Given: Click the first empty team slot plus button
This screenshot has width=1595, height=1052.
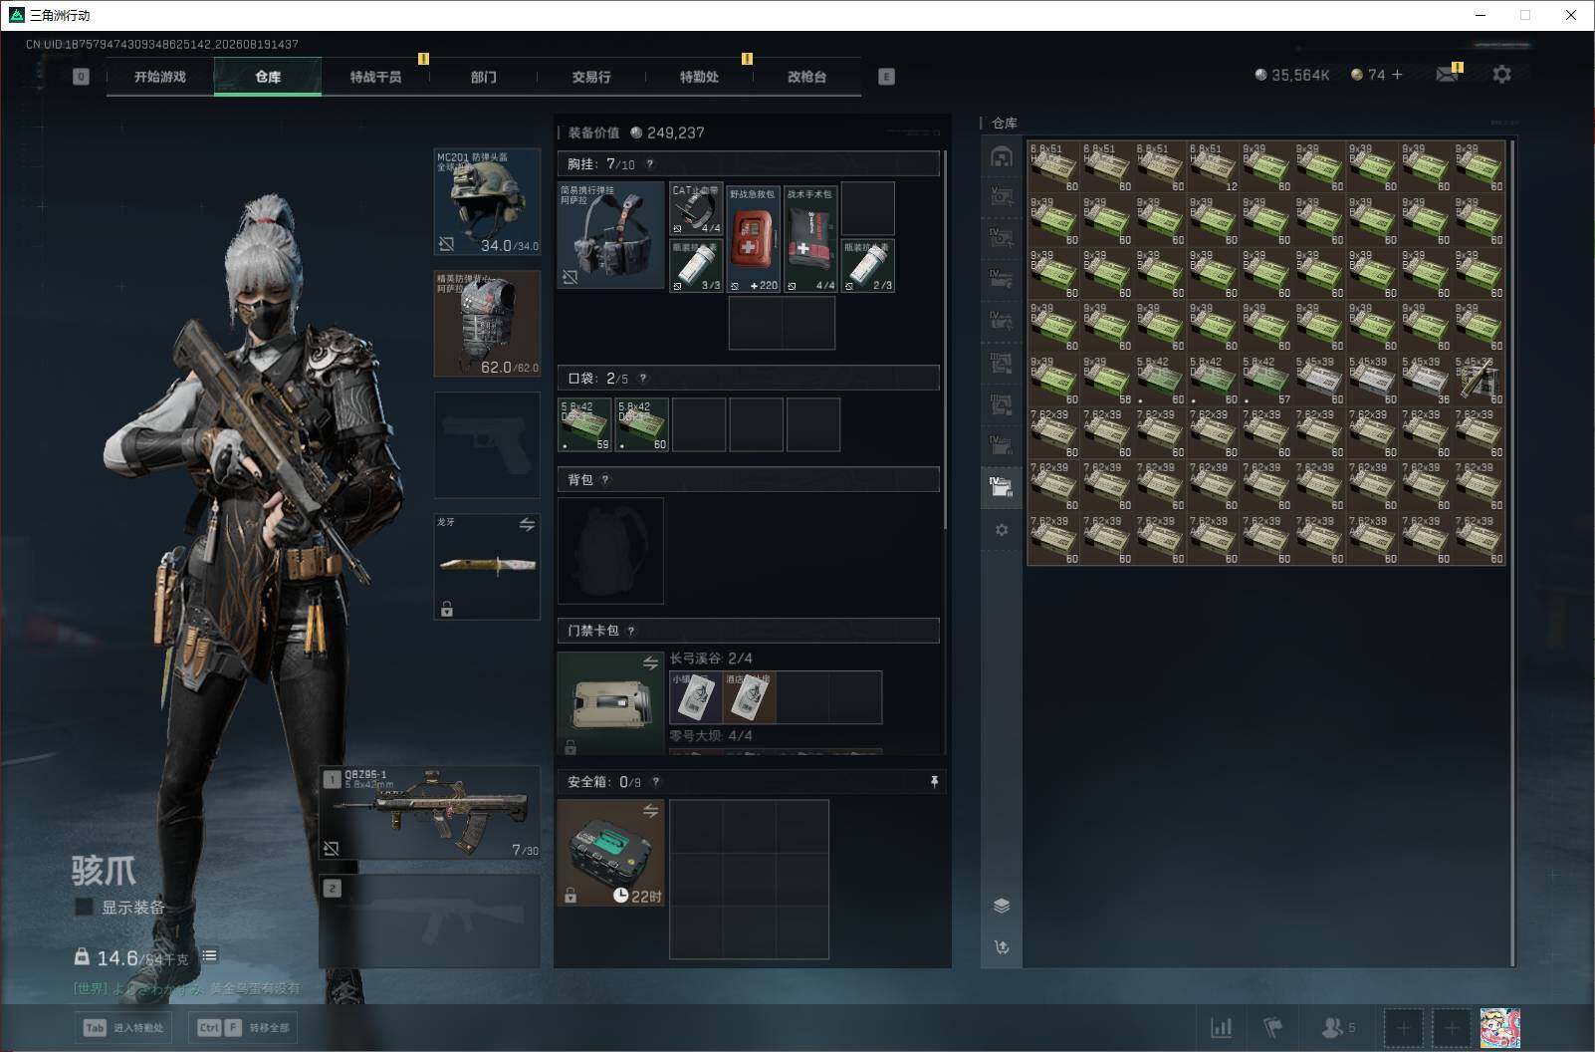Looking at the screenshot, I should point(1403,1027).
